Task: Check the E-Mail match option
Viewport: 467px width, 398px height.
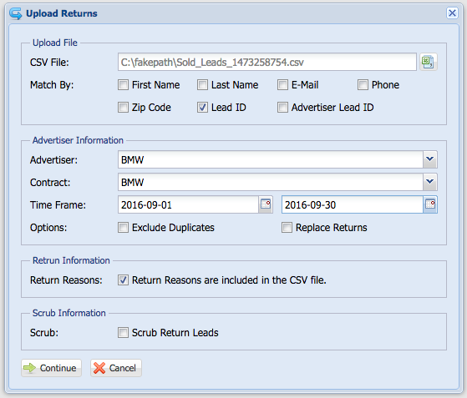Action: pyautogui.click(x=282, y=85)
